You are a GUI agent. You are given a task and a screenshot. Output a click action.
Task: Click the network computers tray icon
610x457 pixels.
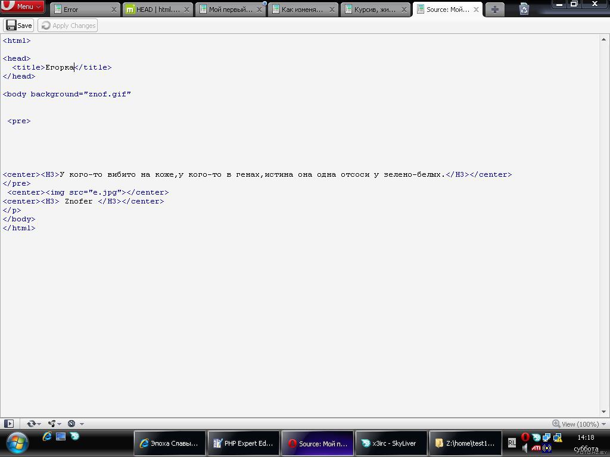547,437
